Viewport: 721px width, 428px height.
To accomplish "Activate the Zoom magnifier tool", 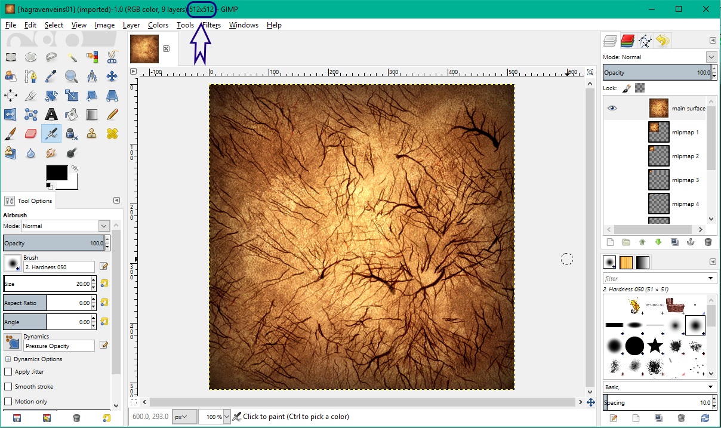I will [x=72, y=76].
